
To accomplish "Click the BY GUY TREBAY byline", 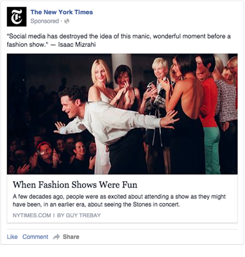I will coord(79,215).
